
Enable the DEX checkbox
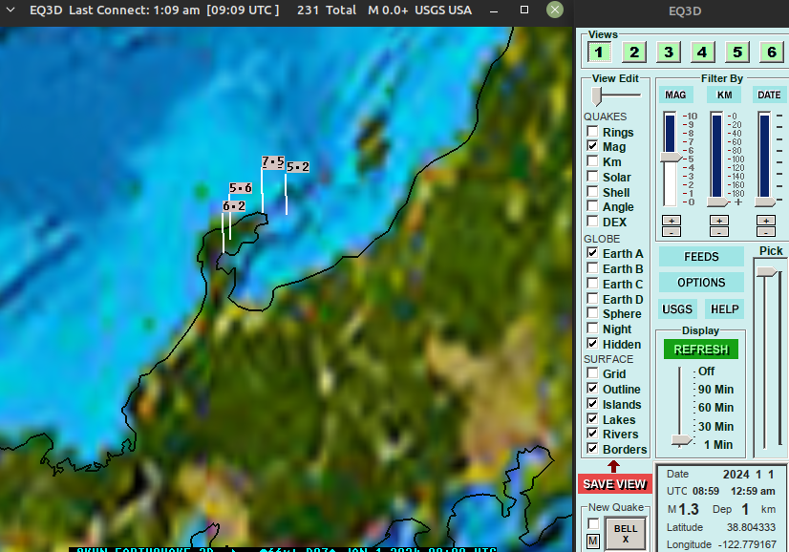tap(593, 221)
